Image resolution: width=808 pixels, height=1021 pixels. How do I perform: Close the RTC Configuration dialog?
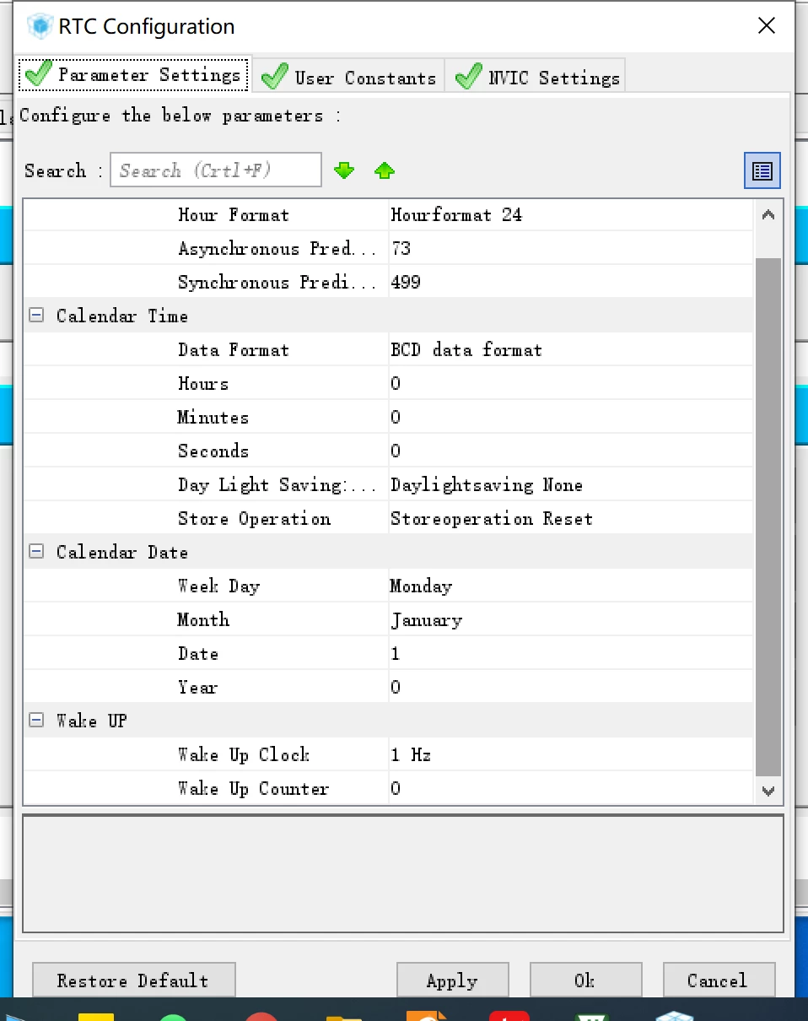[767, 26]
